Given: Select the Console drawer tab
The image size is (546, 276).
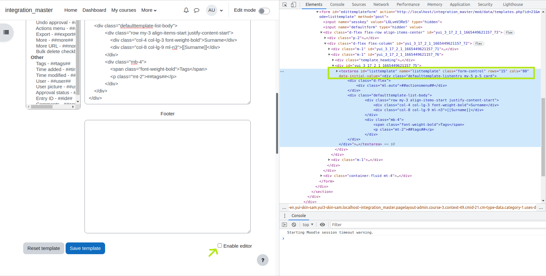Looking at the screenshot, I should point(299,216).
